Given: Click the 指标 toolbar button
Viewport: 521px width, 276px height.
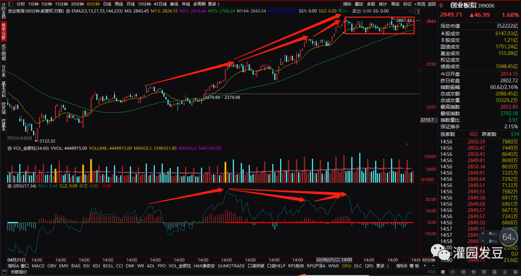Looking at the screenshot, I should (x=347, y=4).
